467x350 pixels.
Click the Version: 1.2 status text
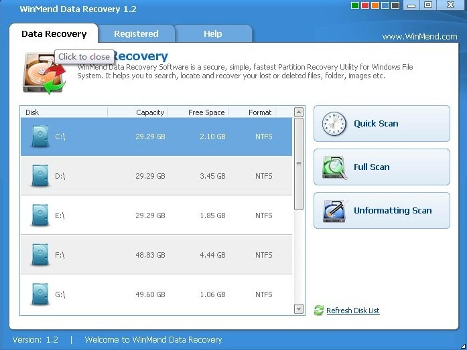35,339
